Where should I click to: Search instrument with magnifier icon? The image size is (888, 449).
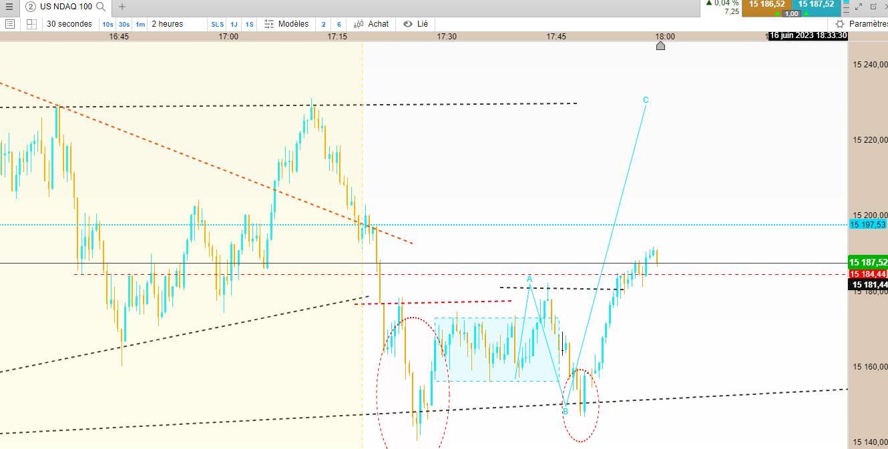pyautogui.click(x=101, y=7)
